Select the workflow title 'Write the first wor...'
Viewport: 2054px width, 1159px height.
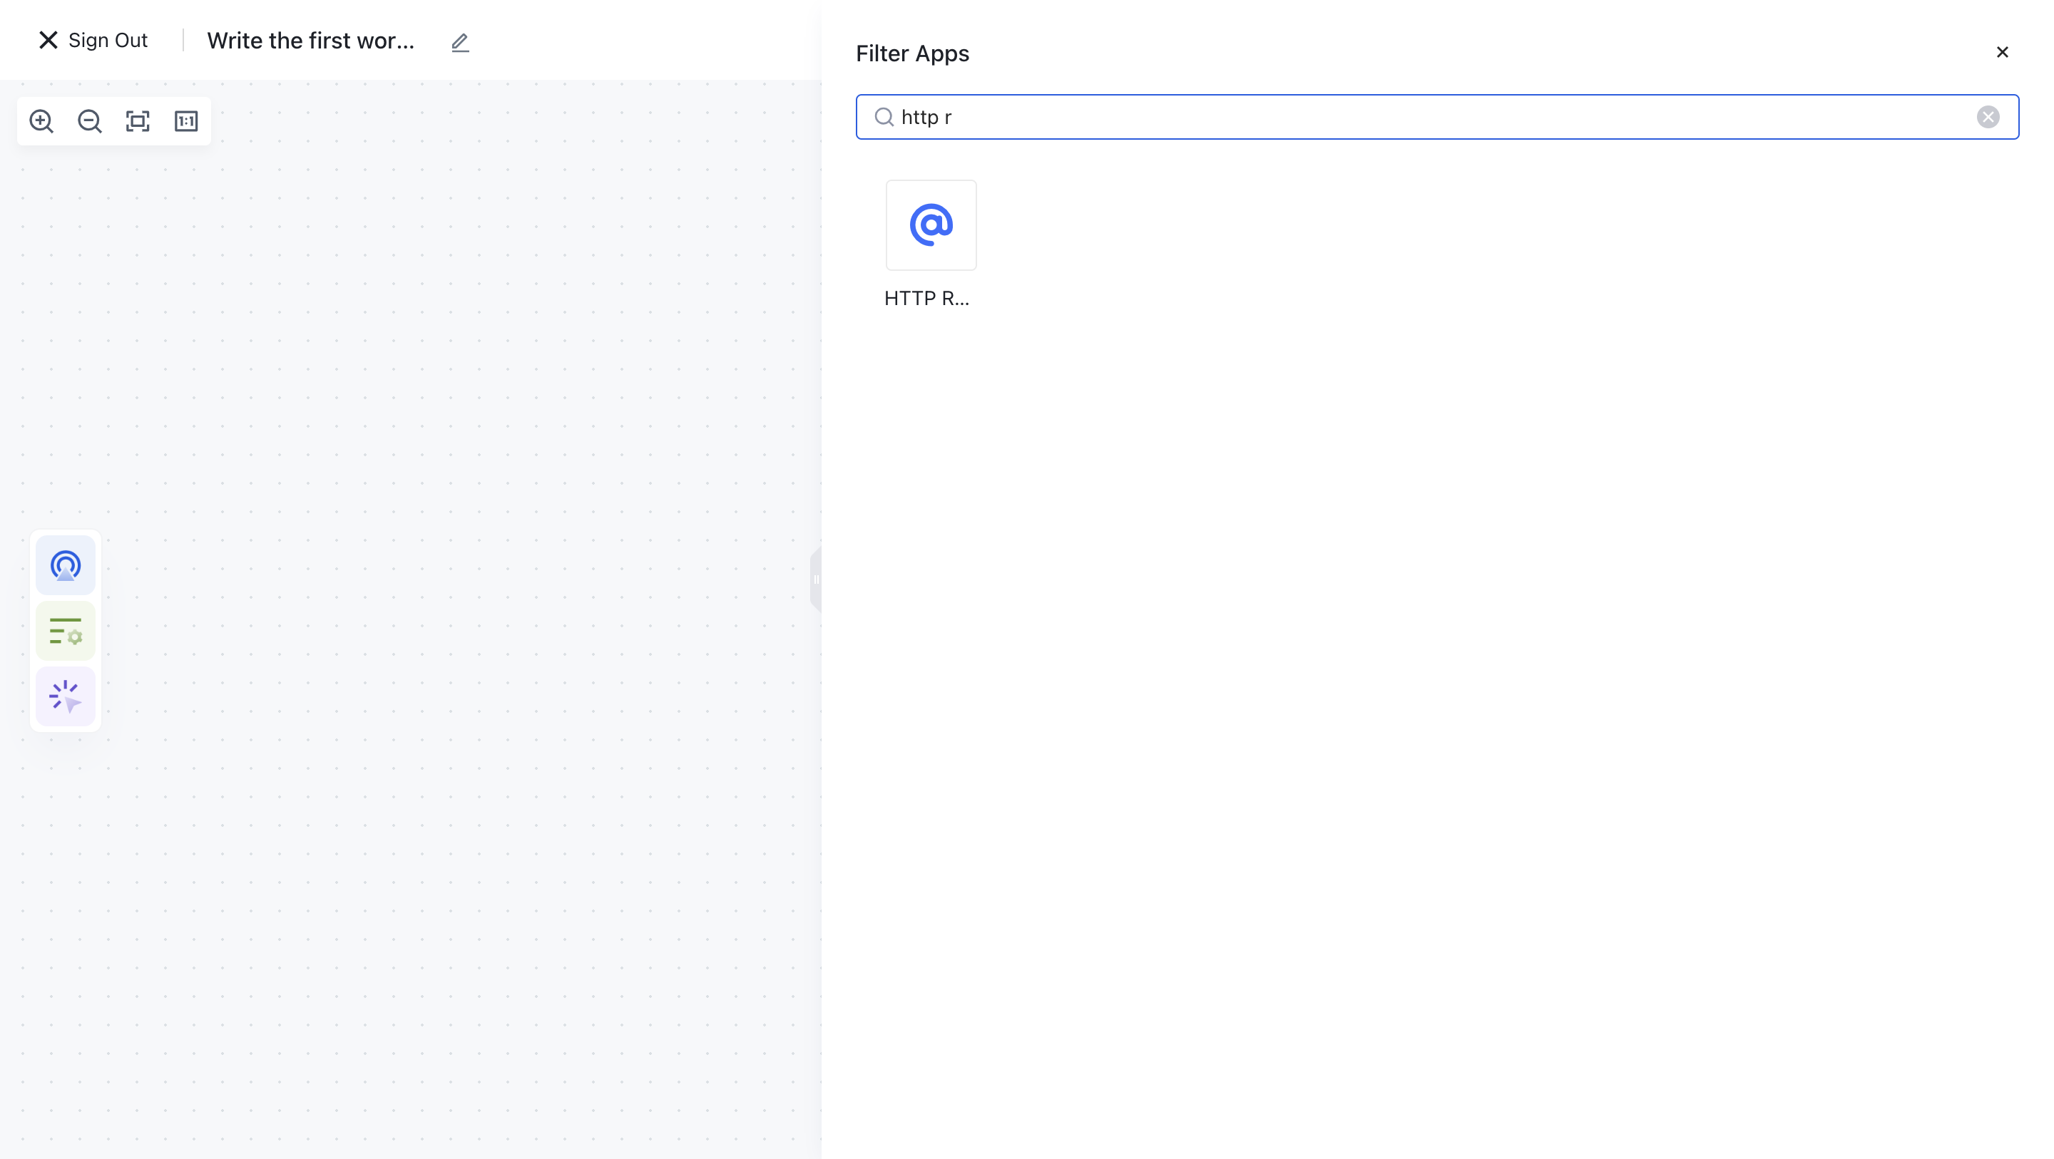pyautogui.click(x=310, y=41)
